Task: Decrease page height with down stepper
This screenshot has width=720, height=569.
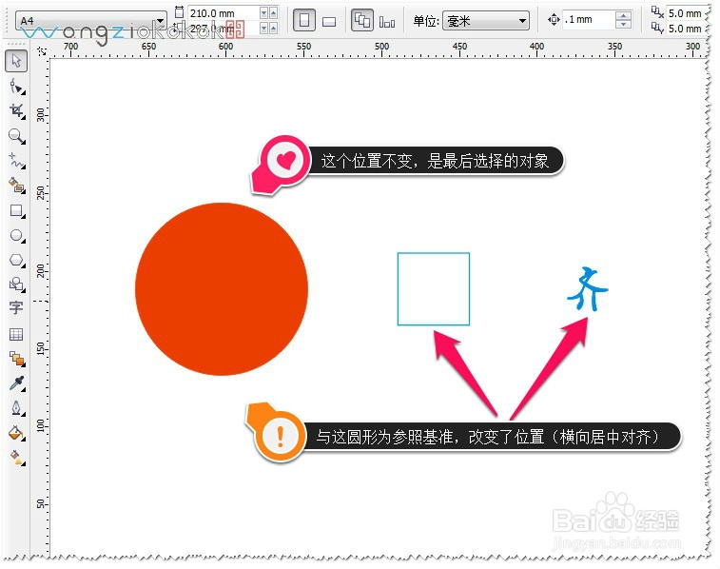Action: pos(263,29)
